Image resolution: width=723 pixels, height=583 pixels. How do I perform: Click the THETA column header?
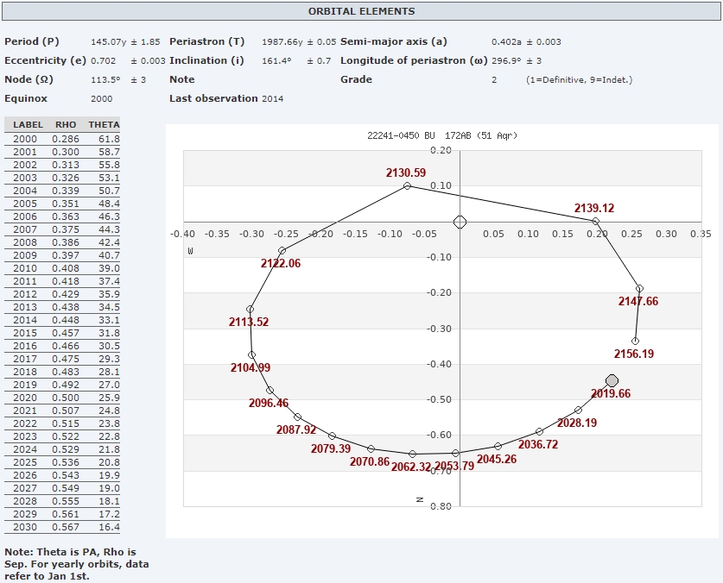pyautogui.click(x=104, y=125)
